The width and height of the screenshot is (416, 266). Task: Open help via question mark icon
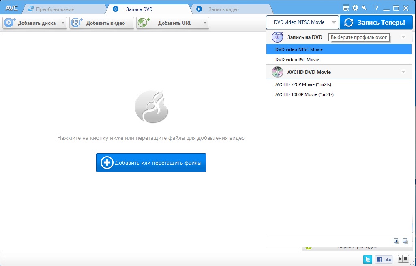(x=376, y=8)
